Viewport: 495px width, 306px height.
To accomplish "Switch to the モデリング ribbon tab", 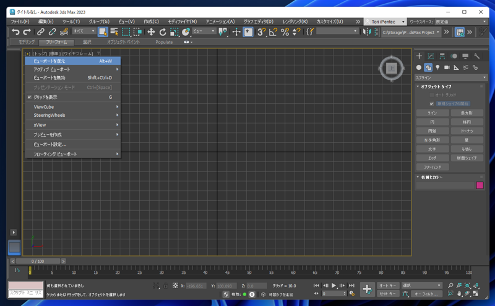I will (x=27, y=42).
